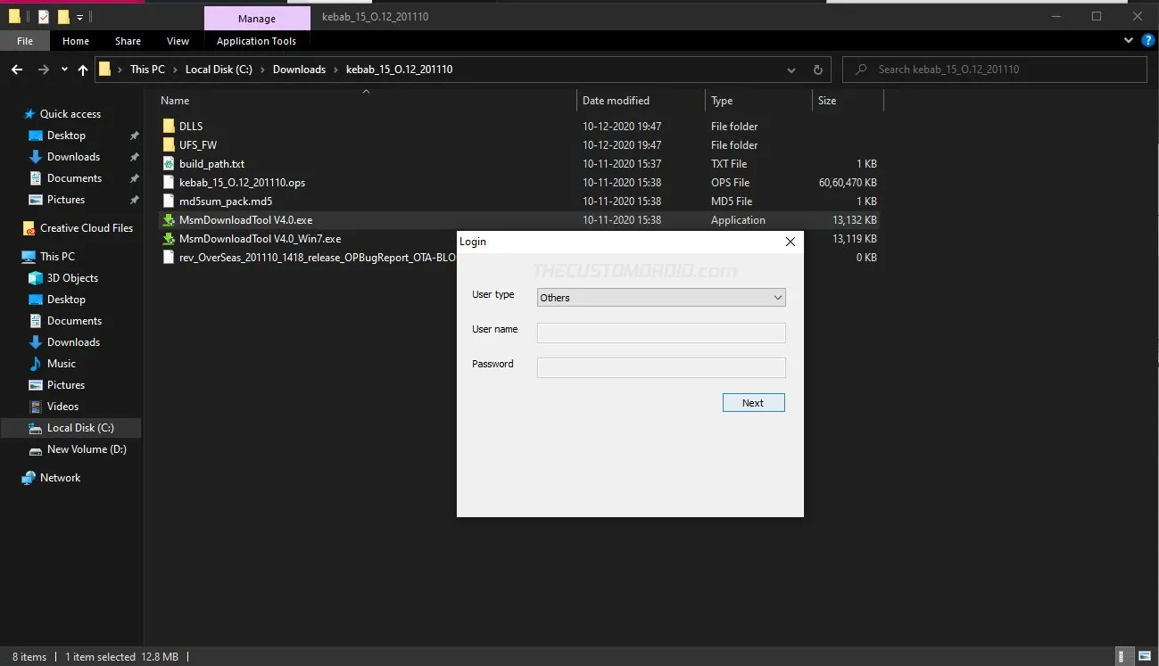
Task: Go back to the previous folder
Action: pyautogui.click(x=16, y=70)
